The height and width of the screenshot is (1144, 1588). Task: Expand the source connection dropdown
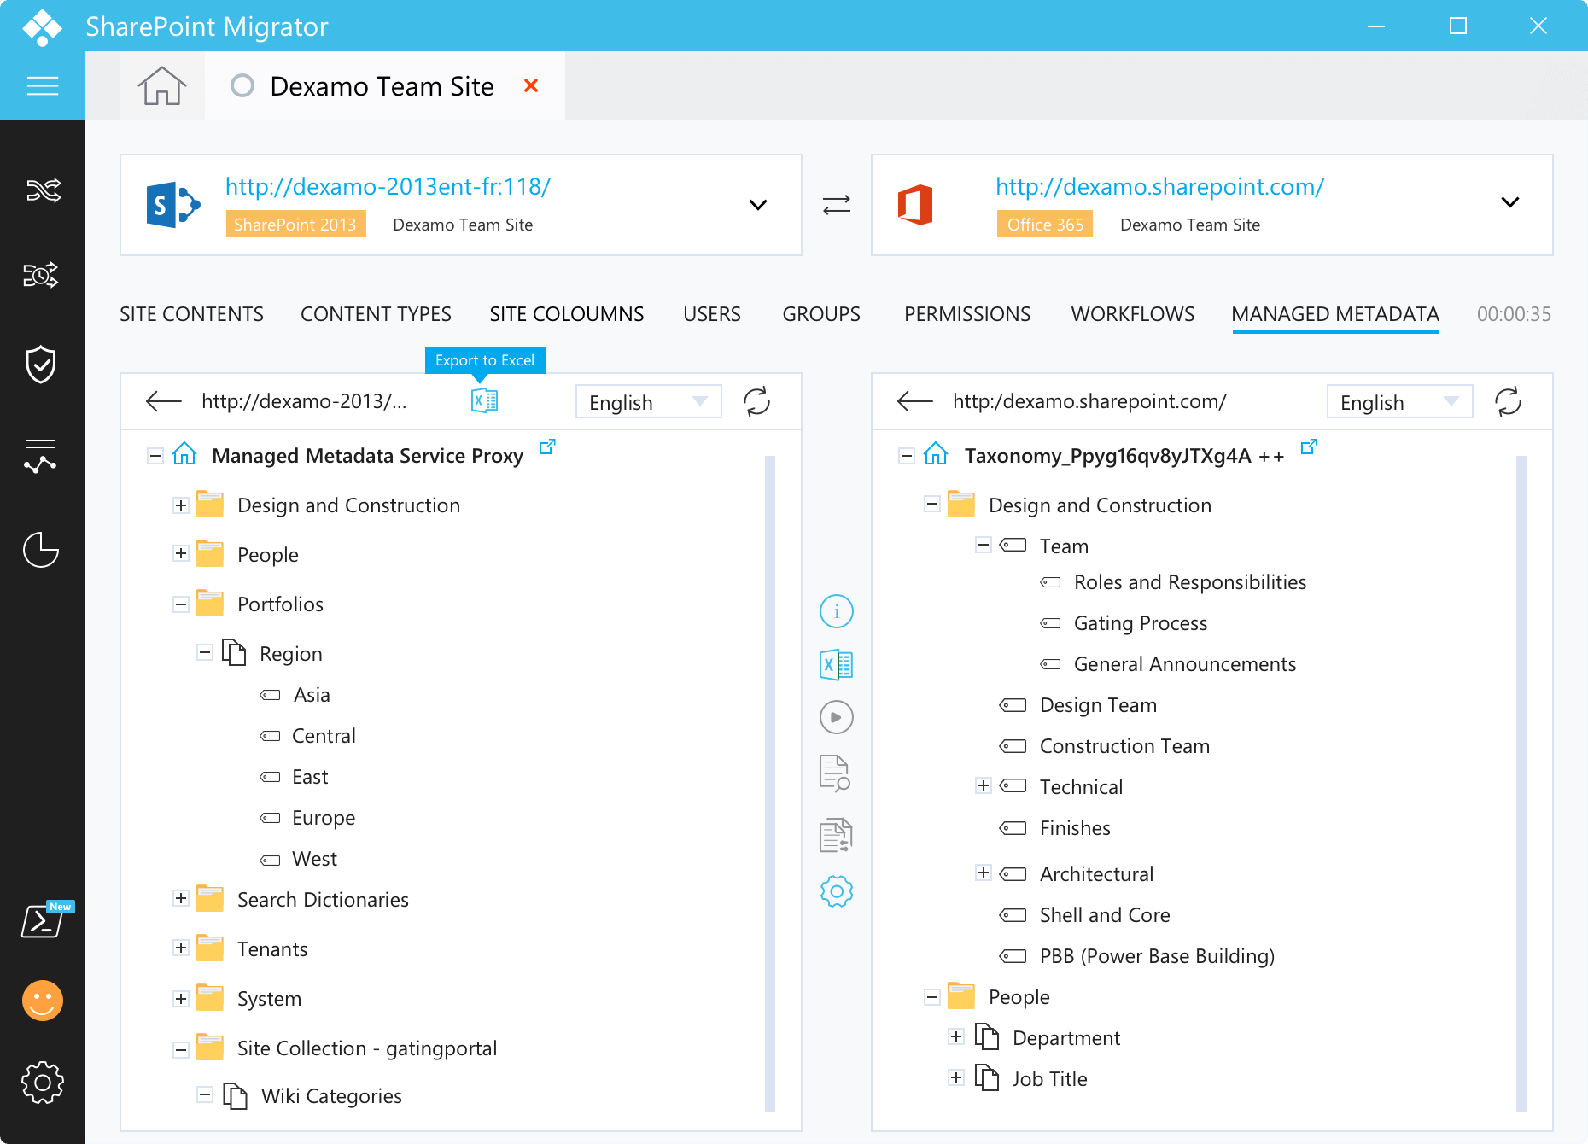(758, 205)
